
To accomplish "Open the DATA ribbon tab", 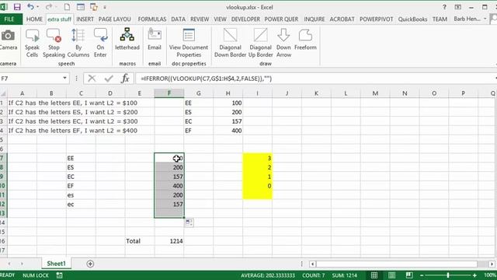I will point(178,19).
